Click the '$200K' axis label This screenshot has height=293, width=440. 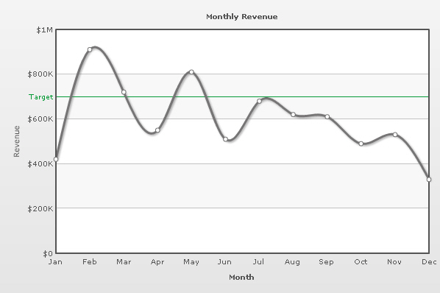pos(40,208)
